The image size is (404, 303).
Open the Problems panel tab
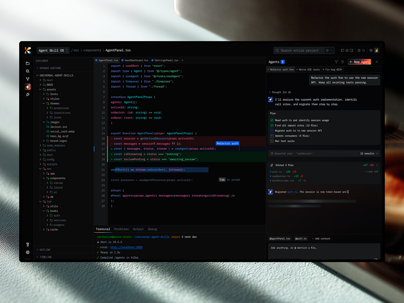click(x=122, y=229)
